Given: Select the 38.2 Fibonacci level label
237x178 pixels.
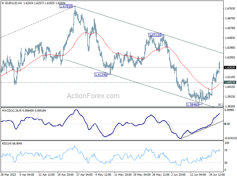Looking at the screenshot, I should (220, 104).
